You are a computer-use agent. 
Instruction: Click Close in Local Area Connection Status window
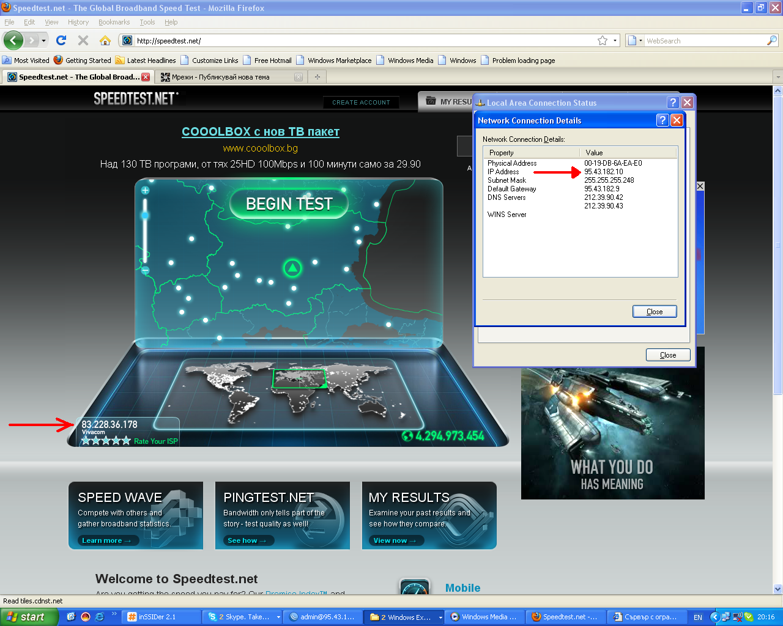coord(668,355)
